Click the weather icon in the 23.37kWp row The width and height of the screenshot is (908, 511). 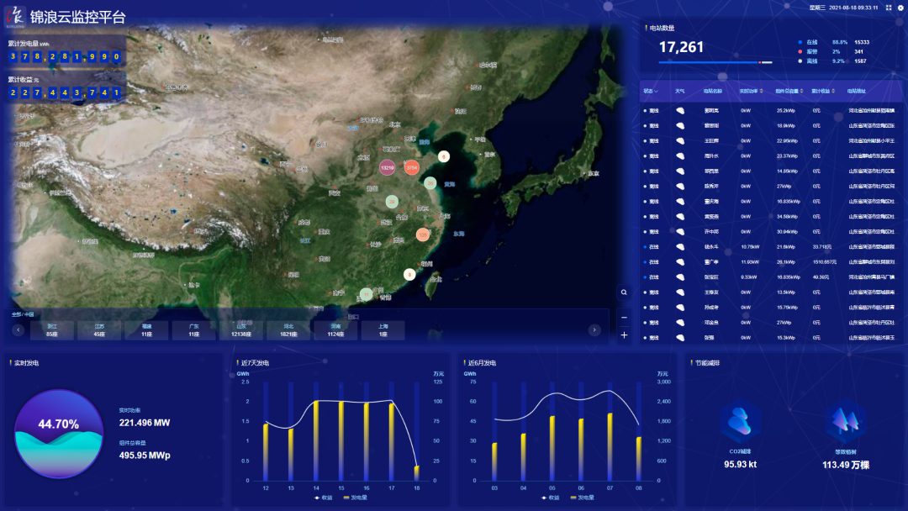click(680, 155)
